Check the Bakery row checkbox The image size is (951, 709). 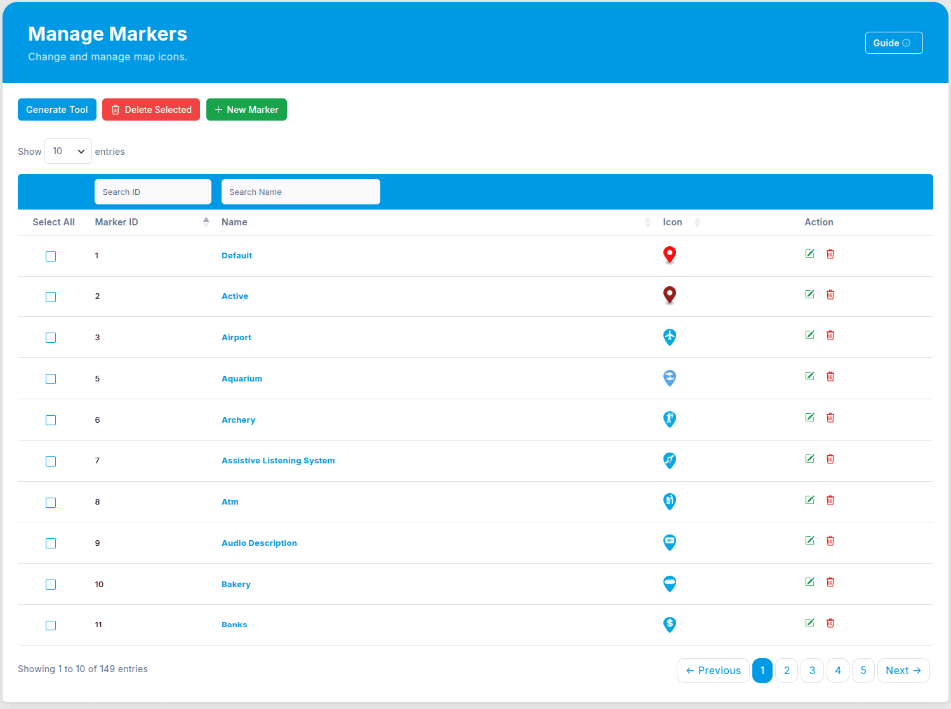click(51, 585)
